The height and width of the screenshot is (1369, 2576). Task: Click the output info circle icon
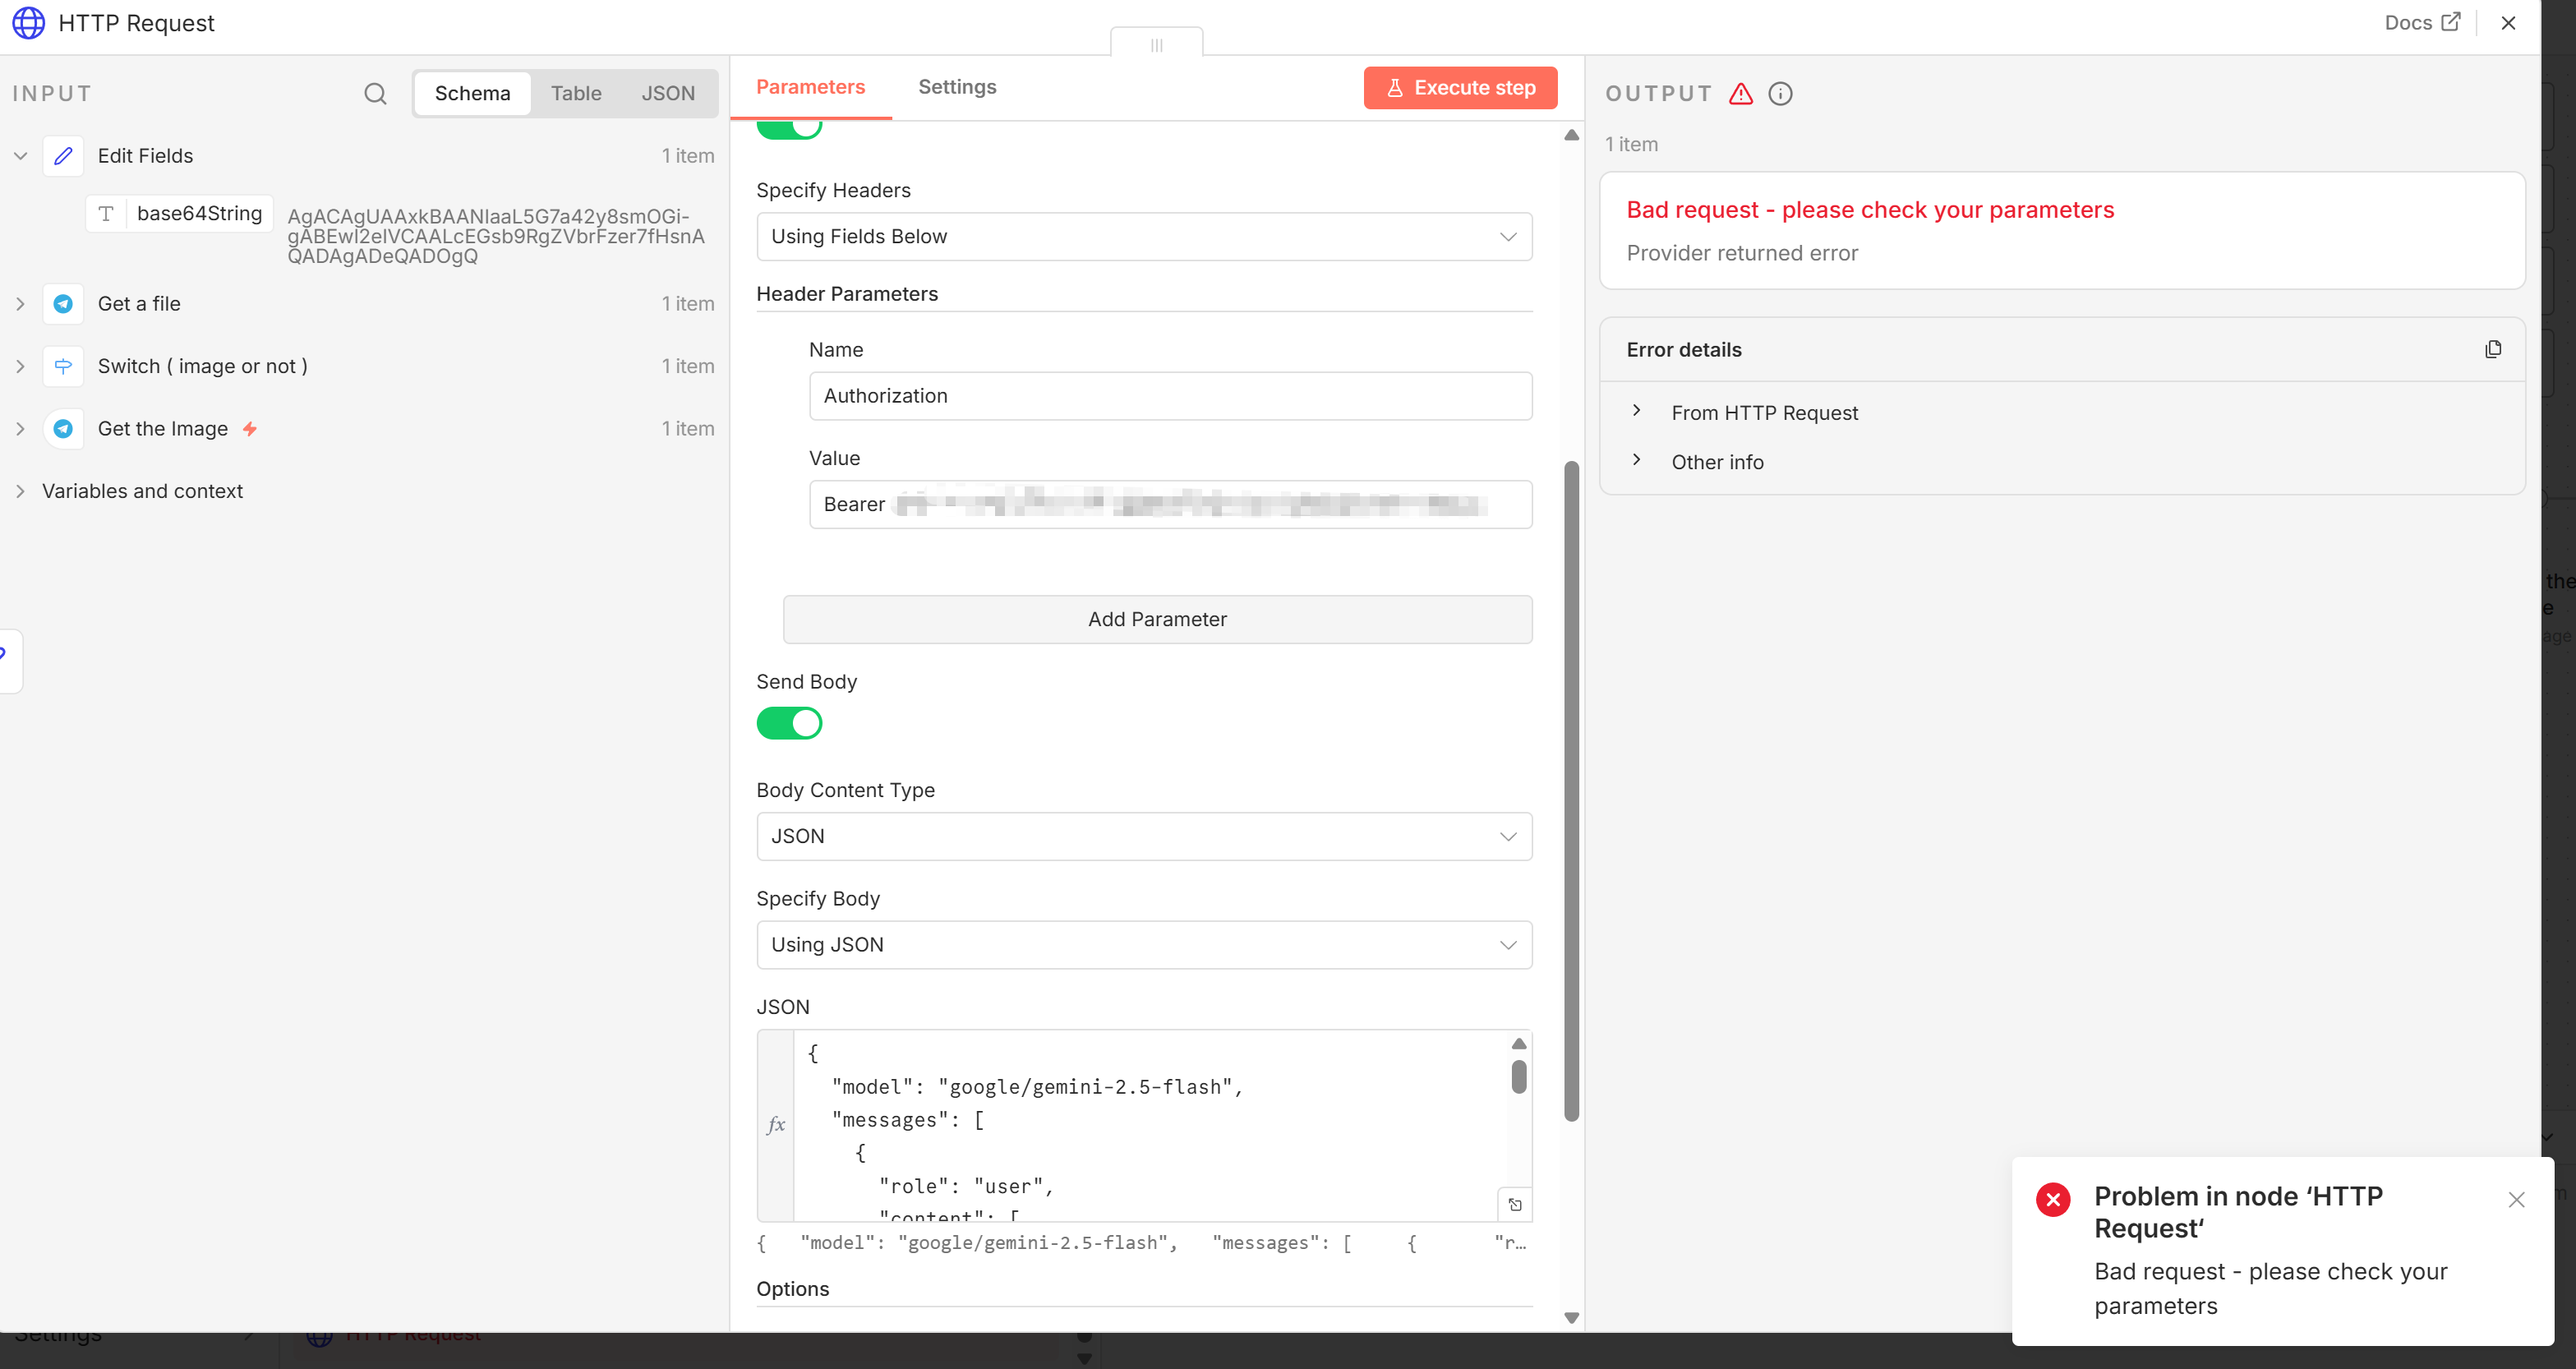click(1780, 93)
